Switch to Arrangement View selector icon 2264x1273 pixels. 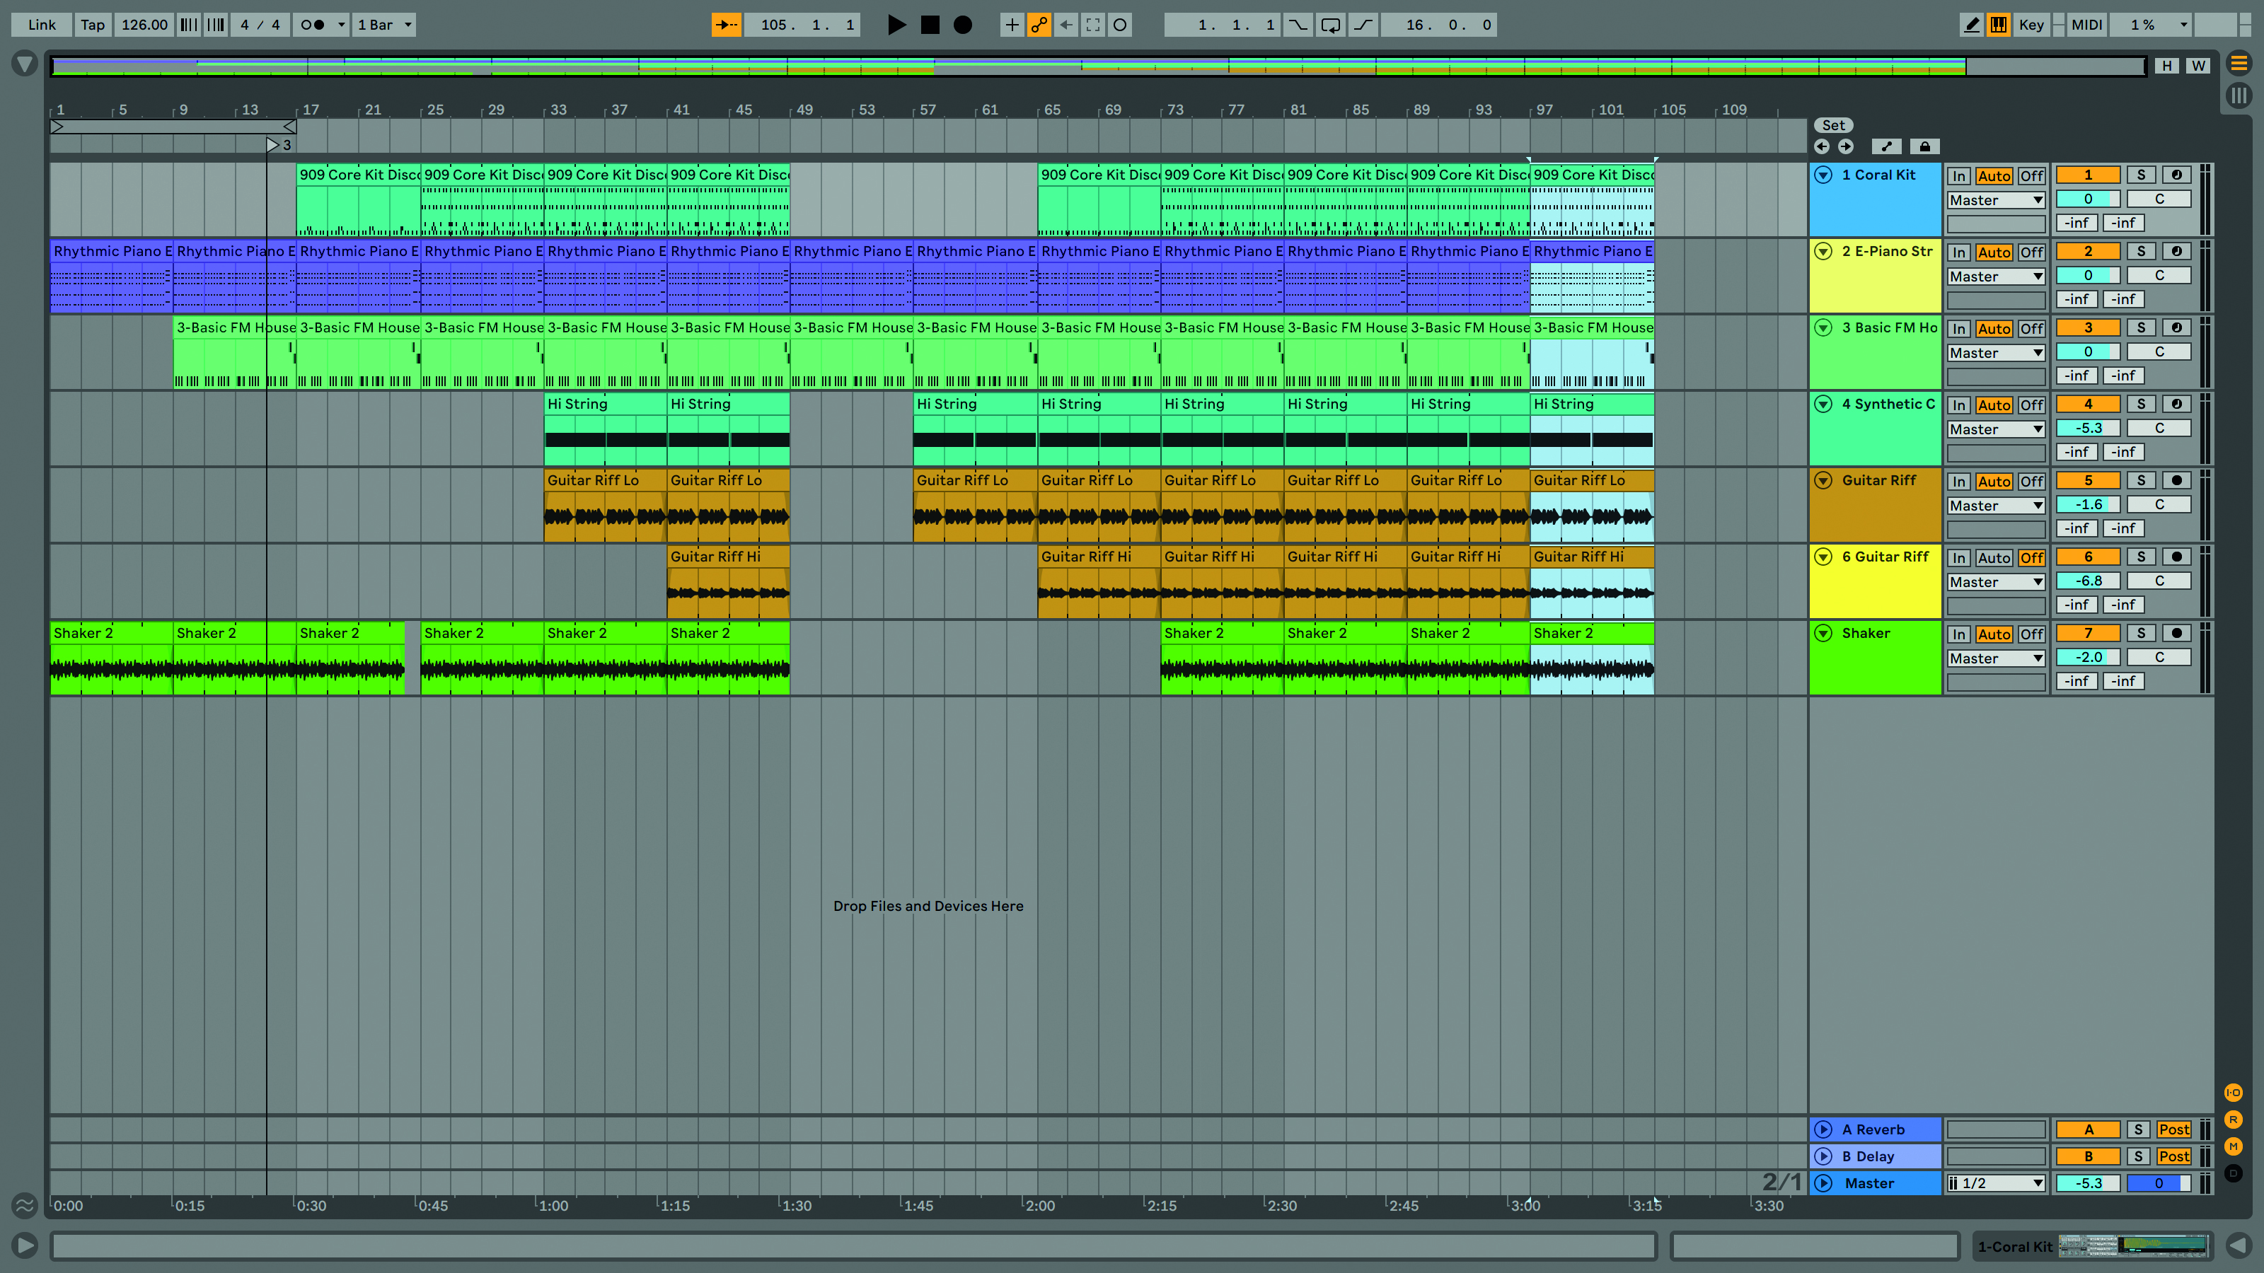tap(2239, 63)
